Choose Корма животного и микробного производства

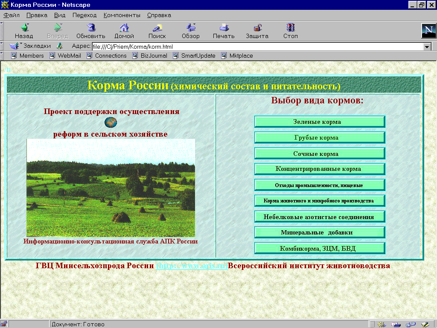tap(320, 201)
